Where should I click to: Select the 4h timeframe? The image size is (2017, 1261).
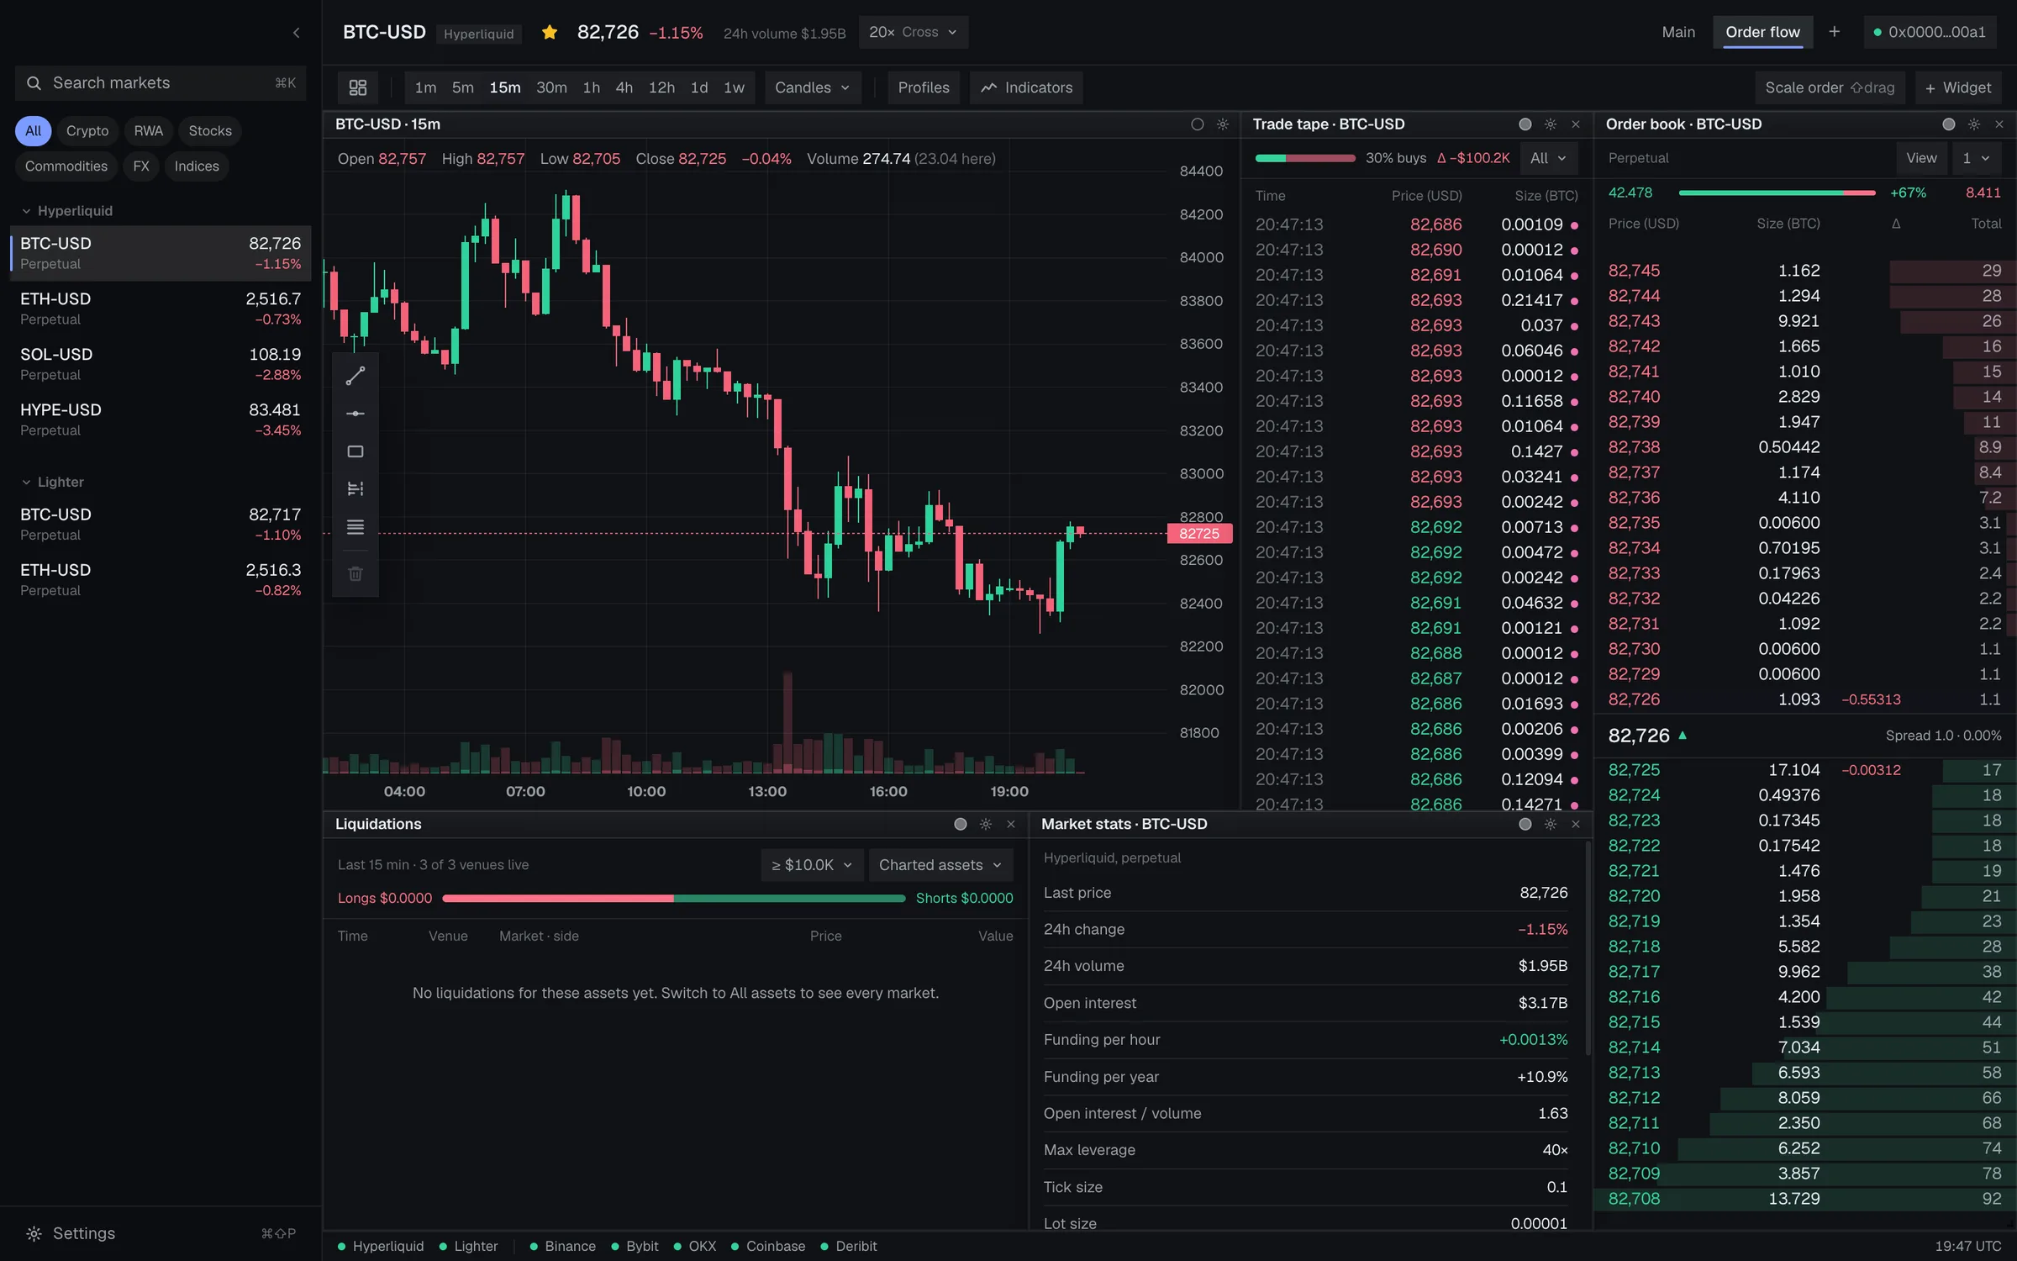click(624, 87)
